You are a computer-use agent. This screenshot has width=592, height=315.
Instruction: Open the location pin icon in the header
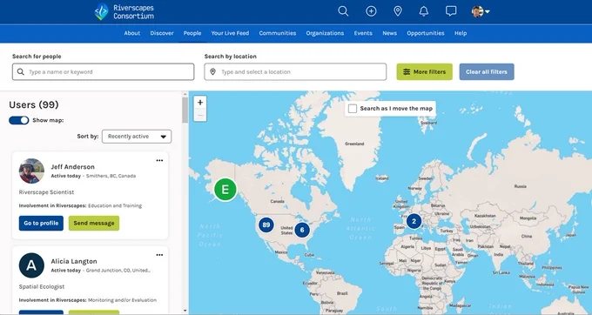click(398, 11)
